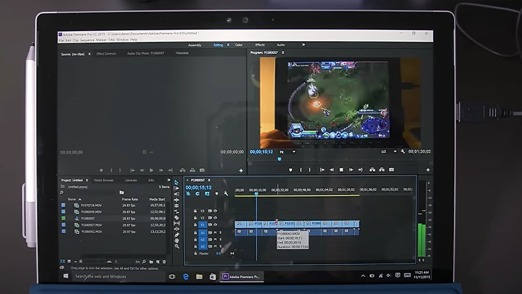The width and height of the screenshot is (522, 294).
Task: Step forward one frame in Program monitor
Action: point(351,170)
